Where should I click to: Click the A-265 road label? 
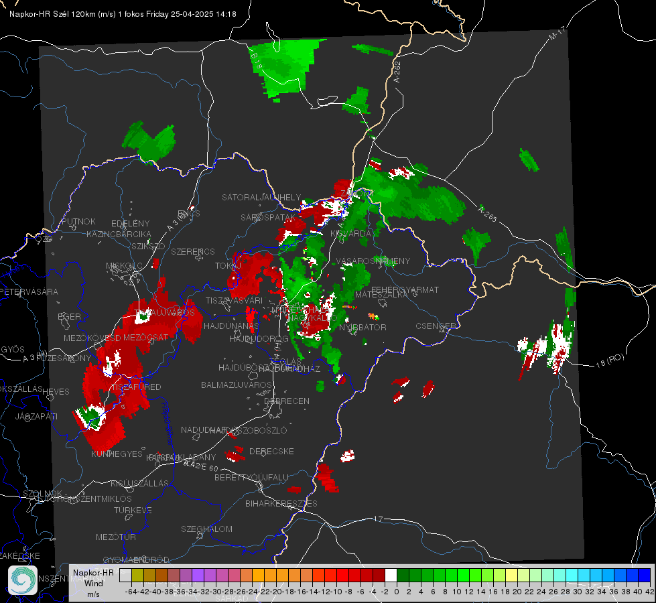[488, 214]
